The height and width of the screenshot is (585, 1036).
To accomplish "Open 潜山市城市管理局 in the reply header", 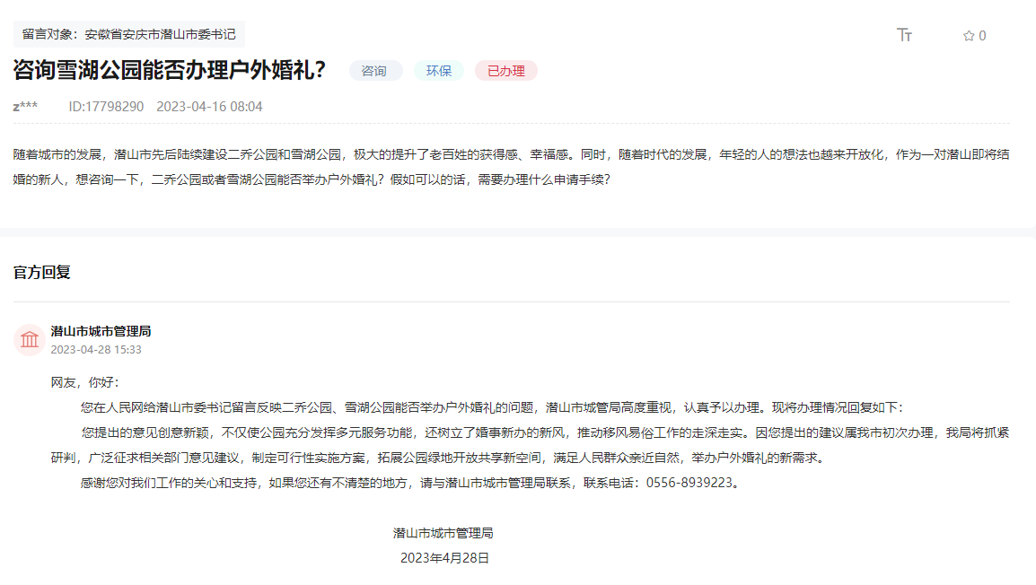I will click(101, 331).
